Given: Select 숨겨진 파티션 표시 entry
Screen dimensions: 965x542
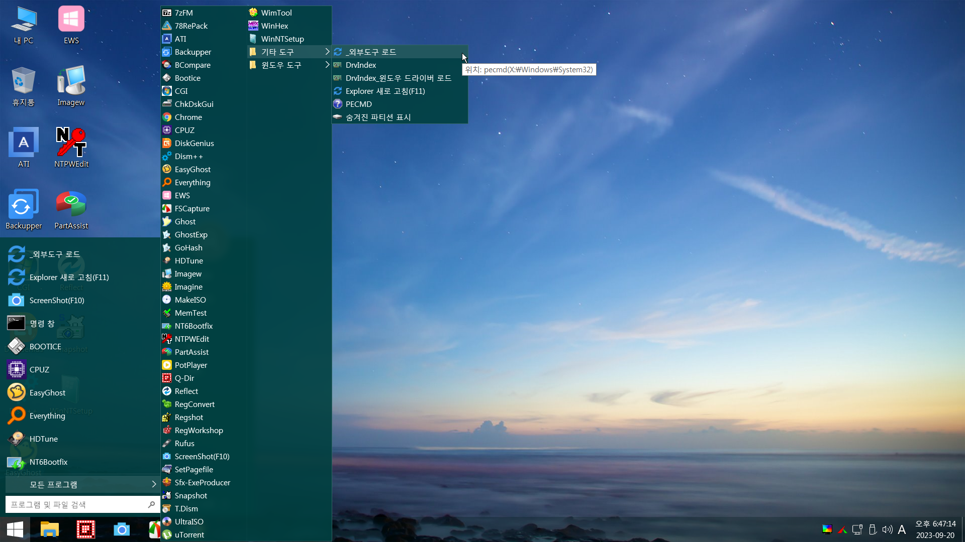Looking at the screenshot, I should click(x=400, y=117).
